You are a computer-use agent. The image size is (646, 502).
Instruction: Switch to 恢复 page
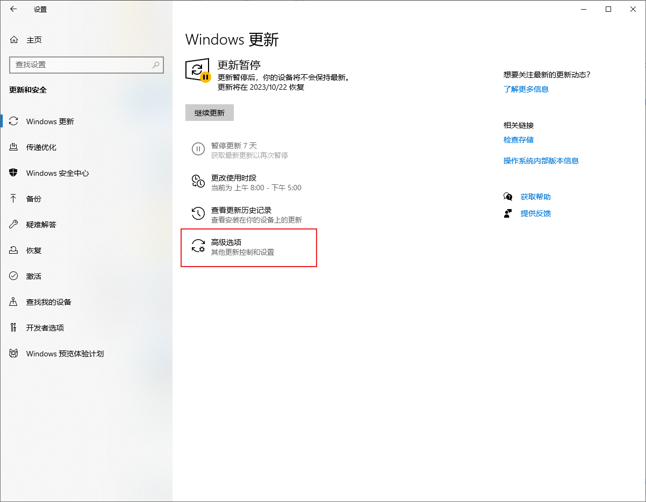point(86,250)
